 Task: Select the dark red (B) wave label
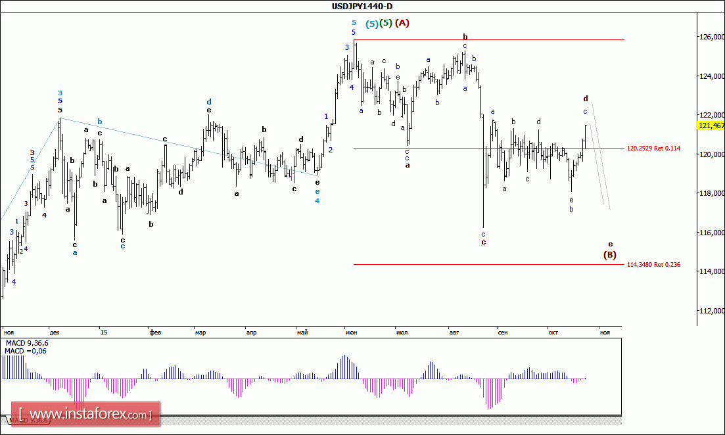click(x=610, y=255)
